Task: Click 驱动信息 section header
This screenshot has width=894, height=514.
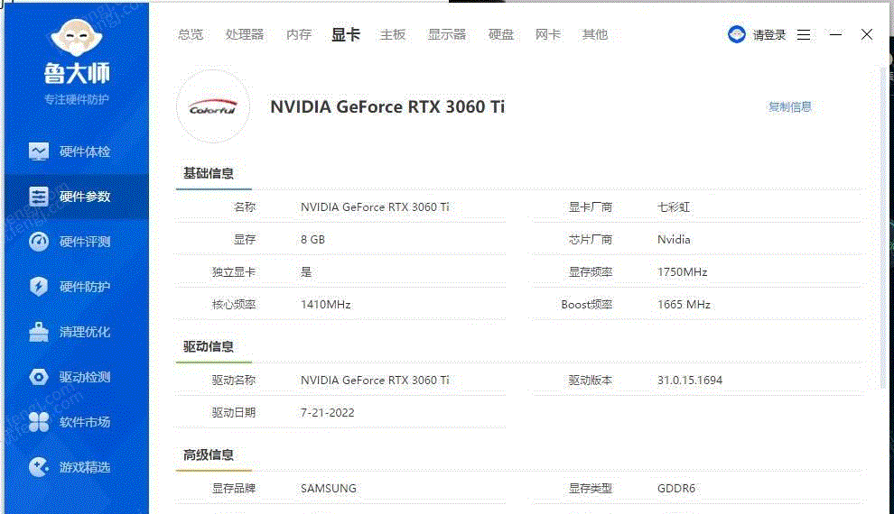Action: pyautogui.click(x=208, y=346)
